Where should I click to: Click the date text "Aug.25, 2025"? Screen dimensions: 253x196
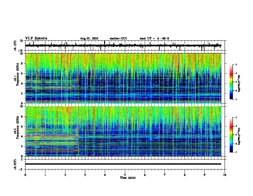89,38
